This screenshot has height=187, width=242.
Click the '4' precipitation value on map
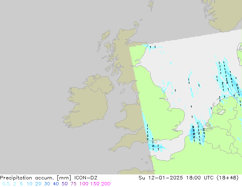coord(231,79)
